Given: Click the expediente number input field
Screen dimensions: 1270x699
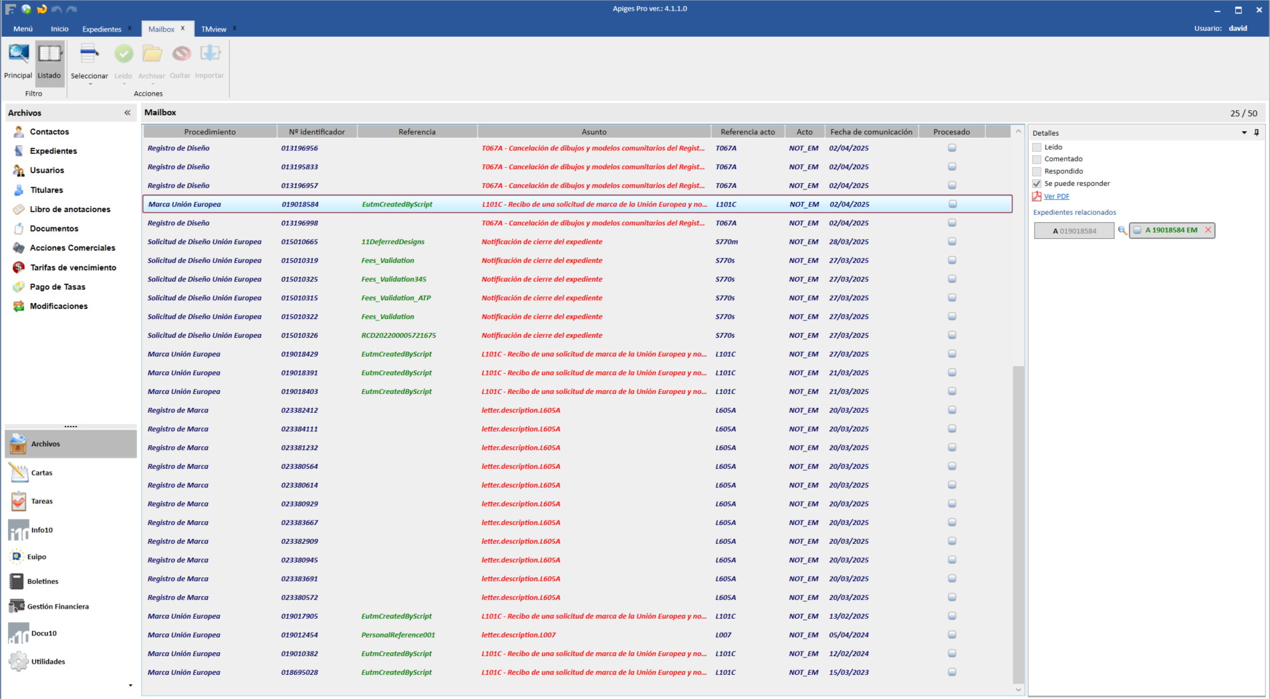Looking at the screenshot, I should (x=1074, y=231).
